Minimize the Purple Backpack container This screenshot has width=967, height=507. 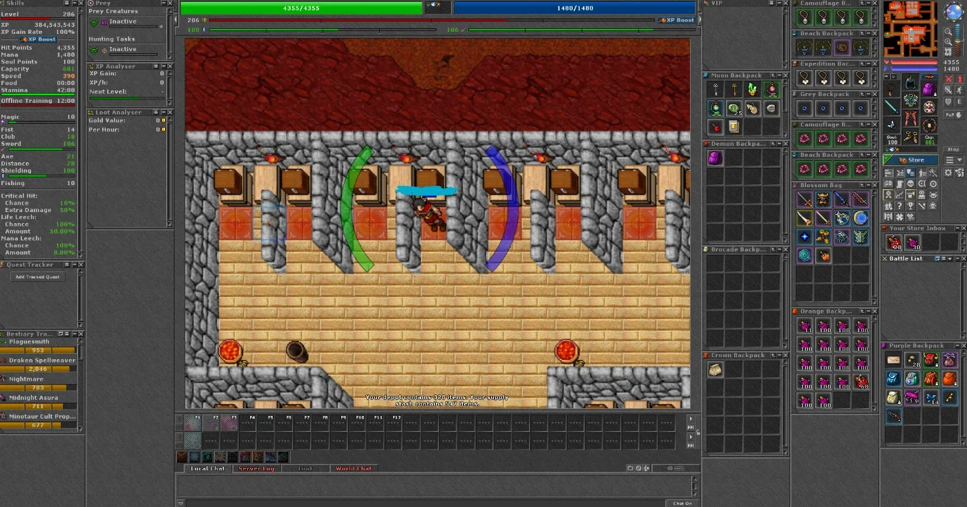tap(958, 345)
